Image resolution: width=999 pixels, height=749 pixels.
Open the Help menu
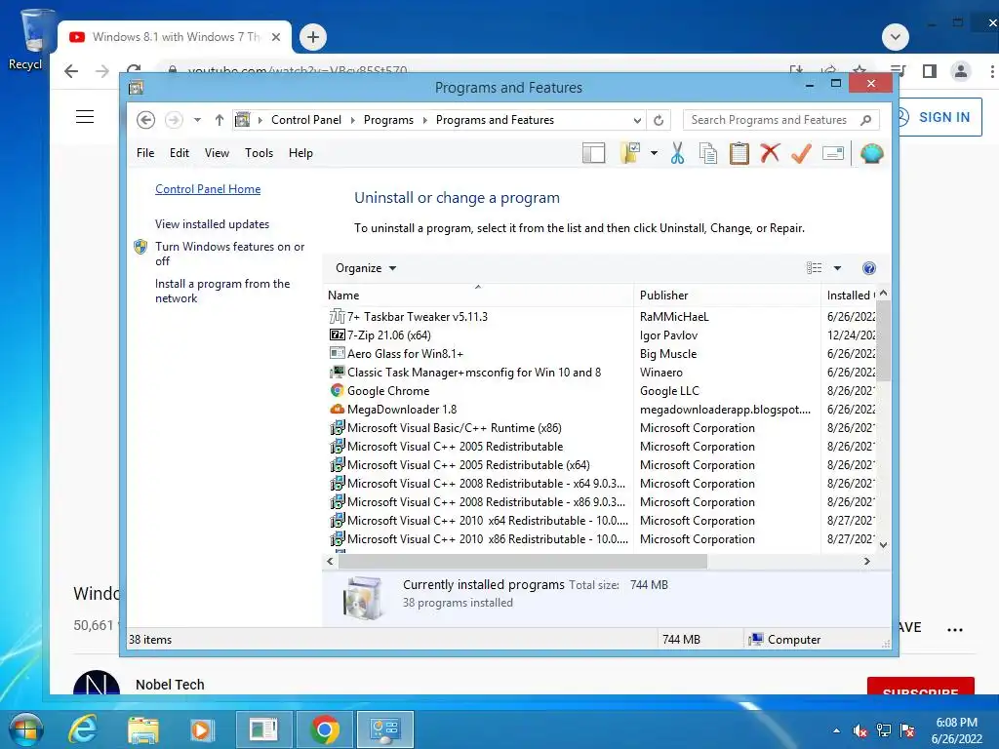click(x=300, y=153)
